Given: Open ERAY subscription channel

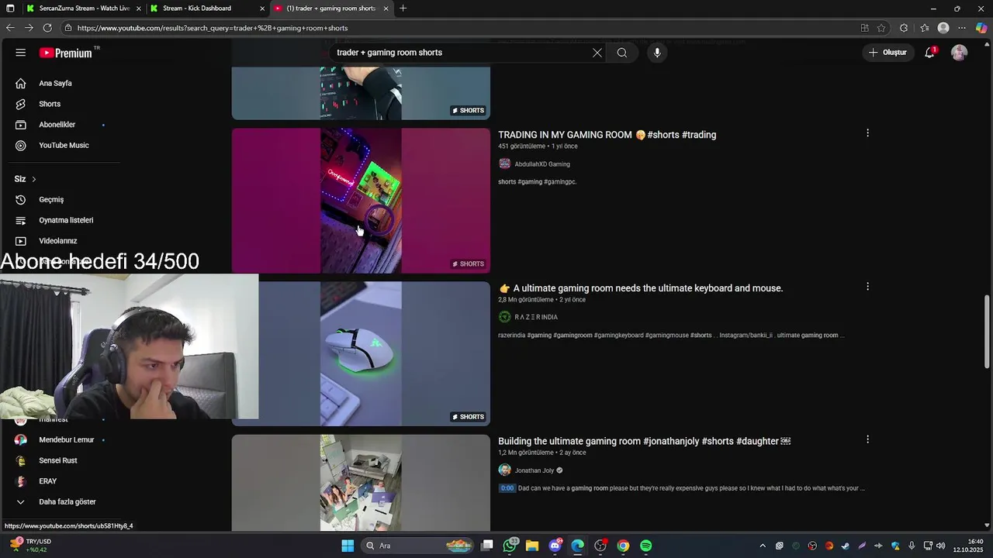Looking at the screenshot, I should pyautogui.click(x=47, y=481).
